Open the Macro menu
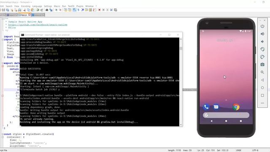 [x=57, y=6]
